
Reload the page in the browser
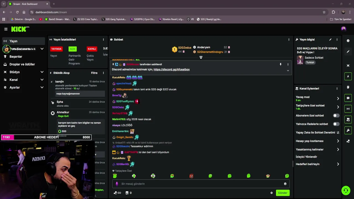[x=17, y=12]
